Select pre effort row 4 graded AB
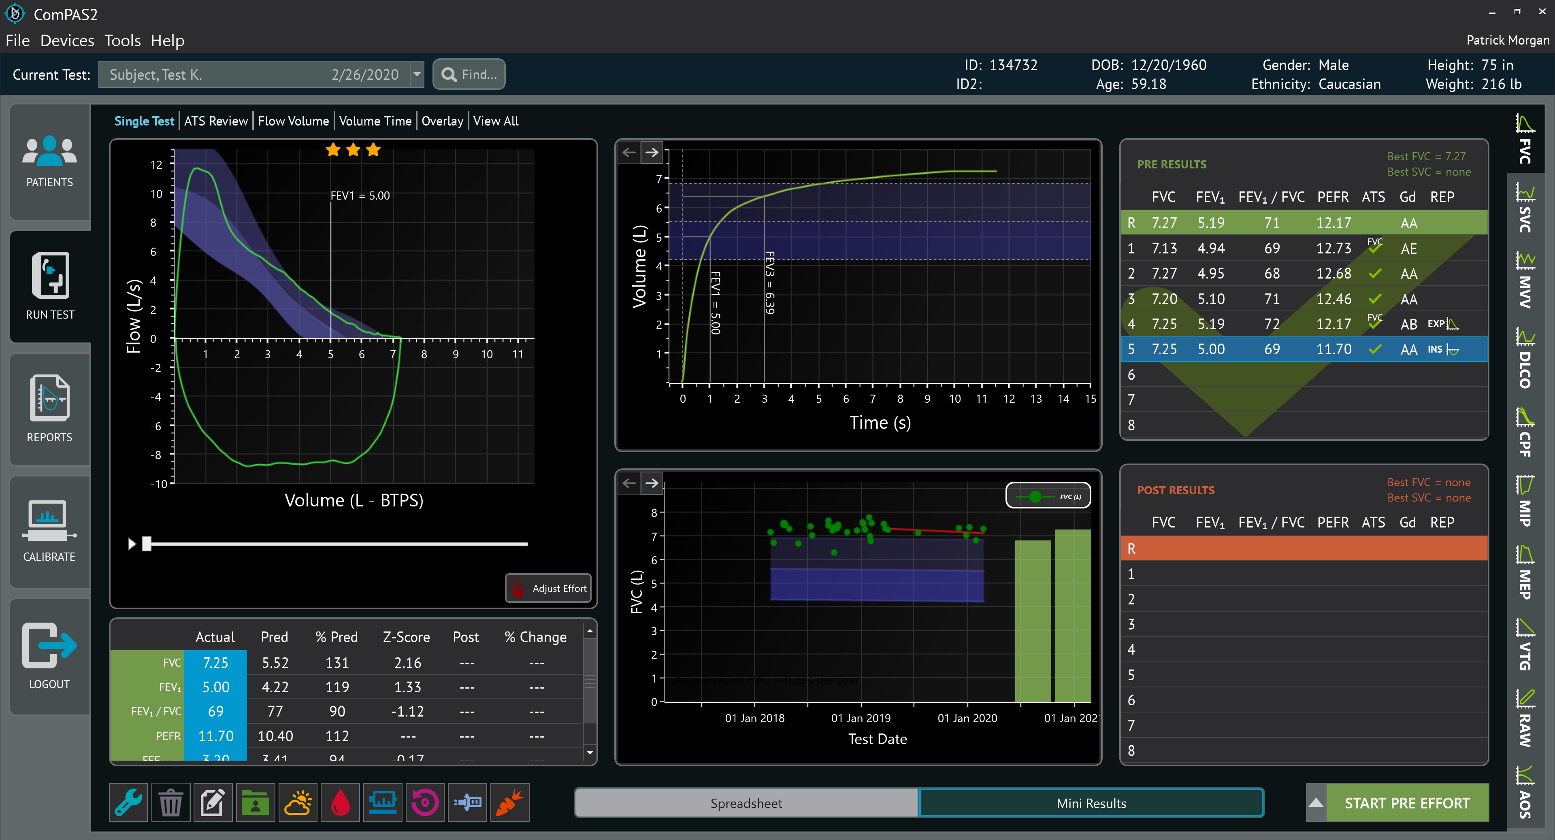Viewport: 1555px width, 840px height. [1304, 324]
